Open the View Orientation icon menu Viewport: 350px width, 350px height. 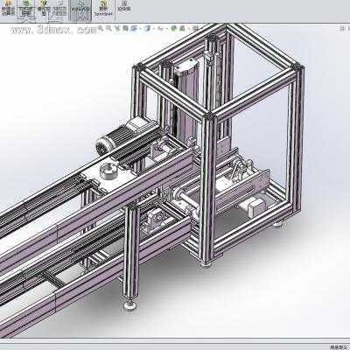(x=134, y=28)
